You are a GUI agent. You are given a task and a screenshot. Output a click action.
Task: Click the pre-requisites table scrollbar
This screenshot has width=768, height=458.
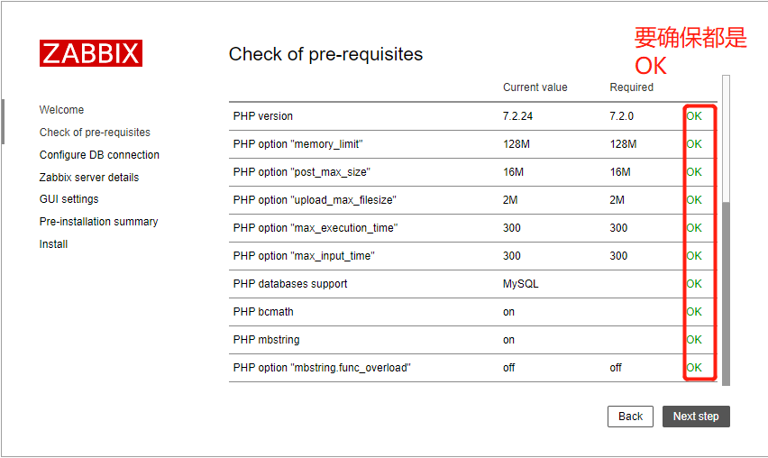[727, 289]
